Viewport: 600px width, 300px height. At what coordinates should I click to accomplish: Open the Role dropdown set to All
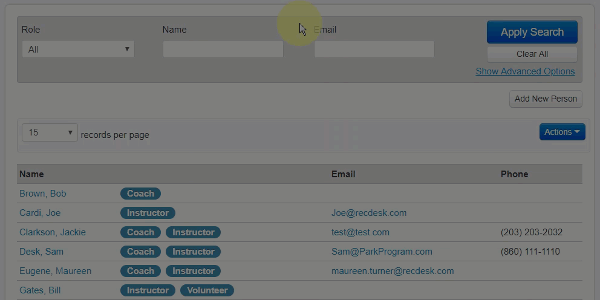[x=78, y=49]
